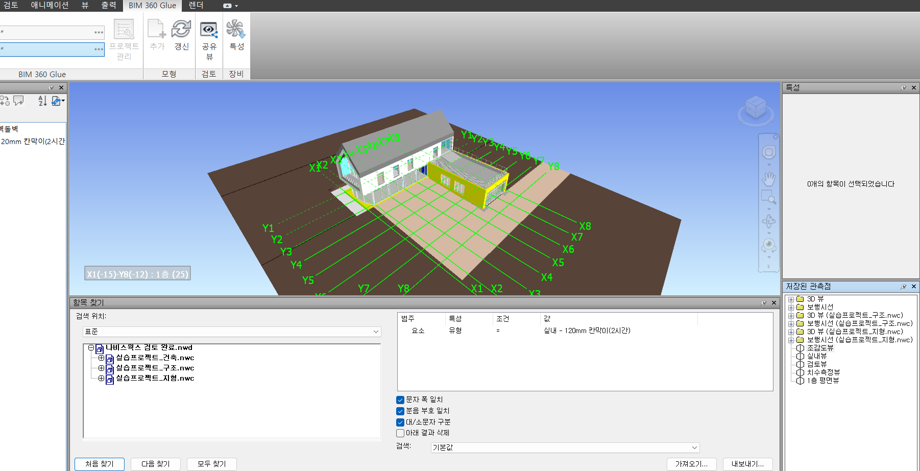Click the 특성 equipment properties icon
Viewport: 920px width, 471px height.
(236, 30)
